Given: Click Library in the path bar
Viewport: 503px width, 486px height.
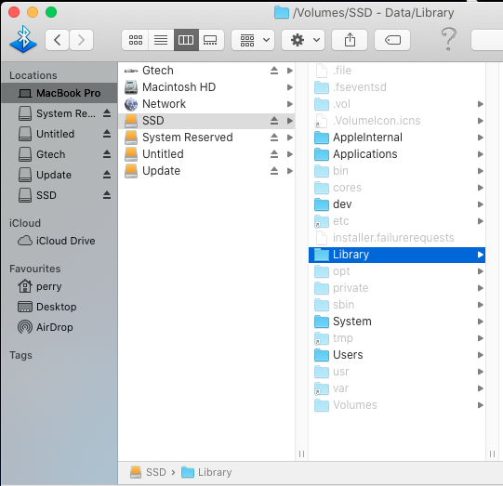Looking at the screenshot, I should coord(206,472).
